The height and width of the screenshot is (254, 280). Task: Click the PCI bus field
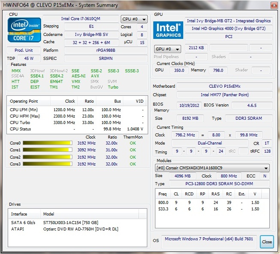click(x=229, y=37)
